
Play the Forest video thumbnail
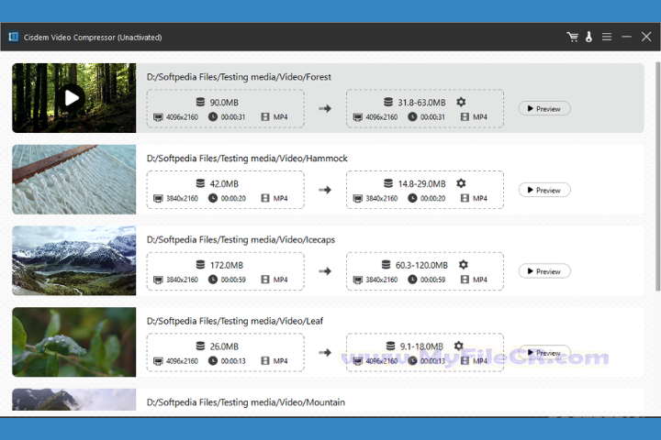click(72, 98)
